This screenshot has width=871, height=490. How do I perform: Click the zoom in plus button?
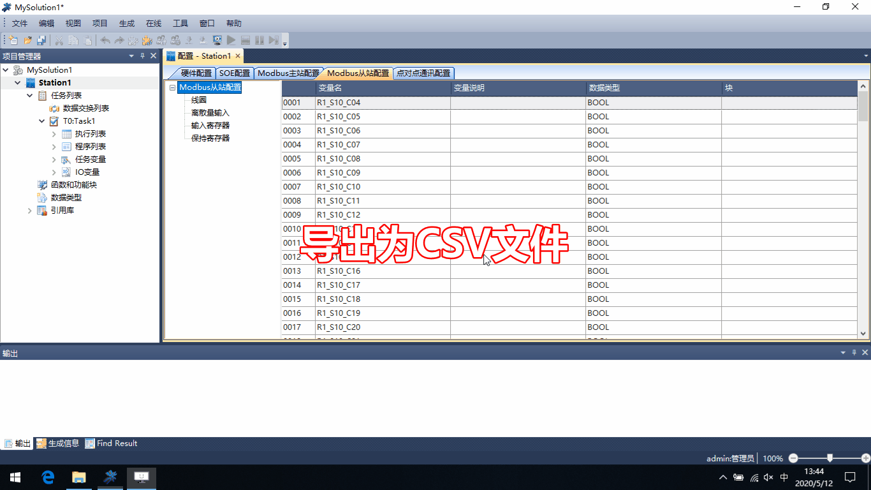865,458
